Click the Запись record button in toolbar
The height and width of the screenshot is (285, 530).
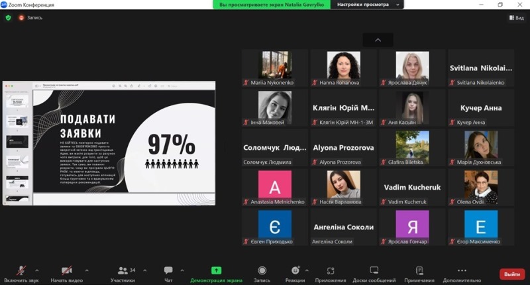pyautogui.click(x=262, y=274)
